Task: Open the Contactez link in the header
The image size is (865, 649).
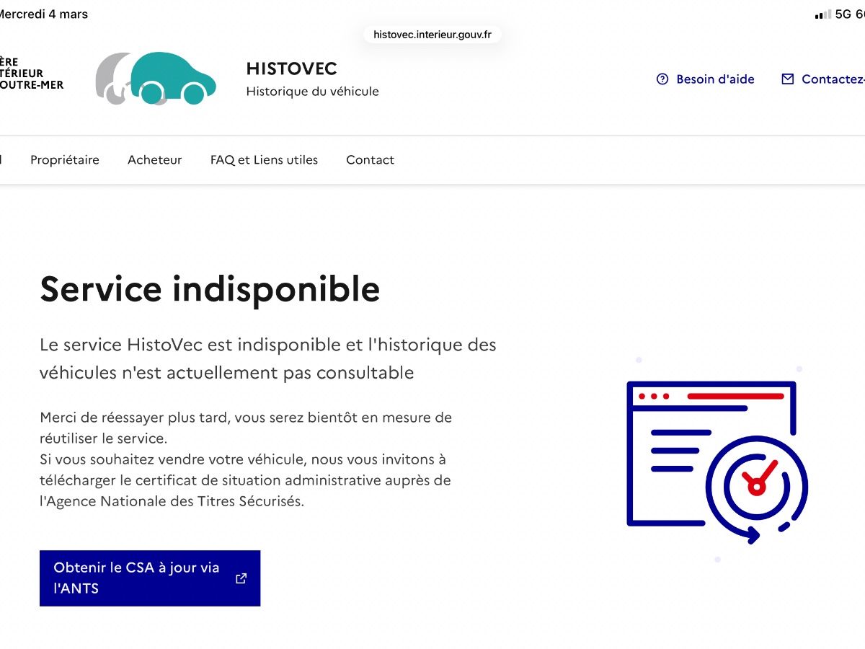Action: 823,79
